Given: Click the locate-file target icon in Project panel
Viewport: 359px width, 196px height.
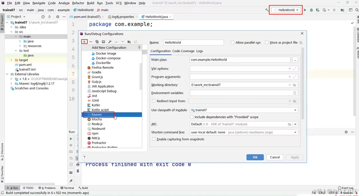Looking at the screenshot, I should pos(43,17).
